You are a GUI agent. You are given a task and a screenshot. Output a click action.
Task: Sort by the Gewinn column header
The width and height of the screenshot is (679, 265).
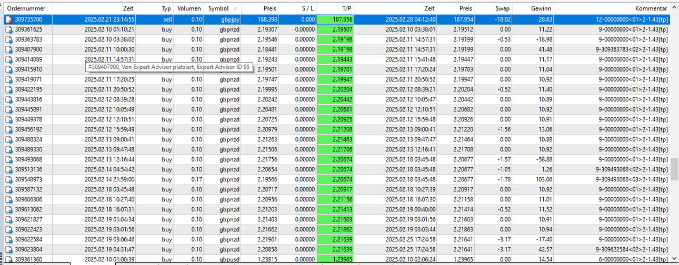[x=533, y=9]
